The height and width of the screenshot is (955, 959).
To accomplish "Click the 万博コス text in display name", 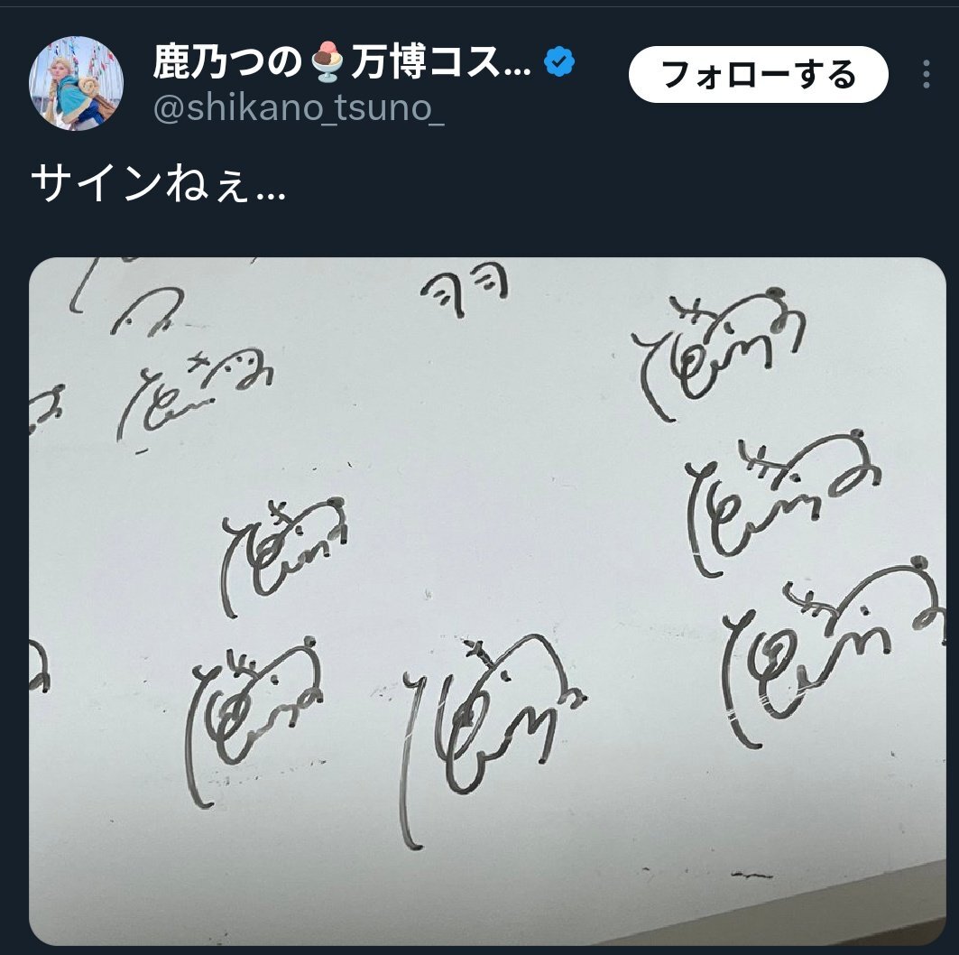I will point(440,61).
